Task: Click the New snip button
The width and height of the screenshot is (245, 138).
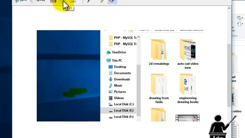Action: pos(21,1)
